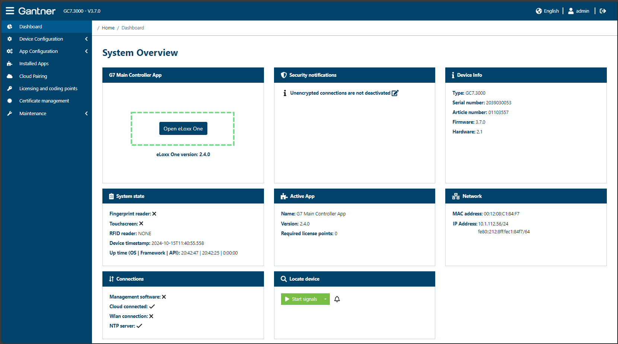The width and height of the screenshot is (618, 344).
Task: Click IP address 10.1.112.56/24
Action: pos(493,224)
